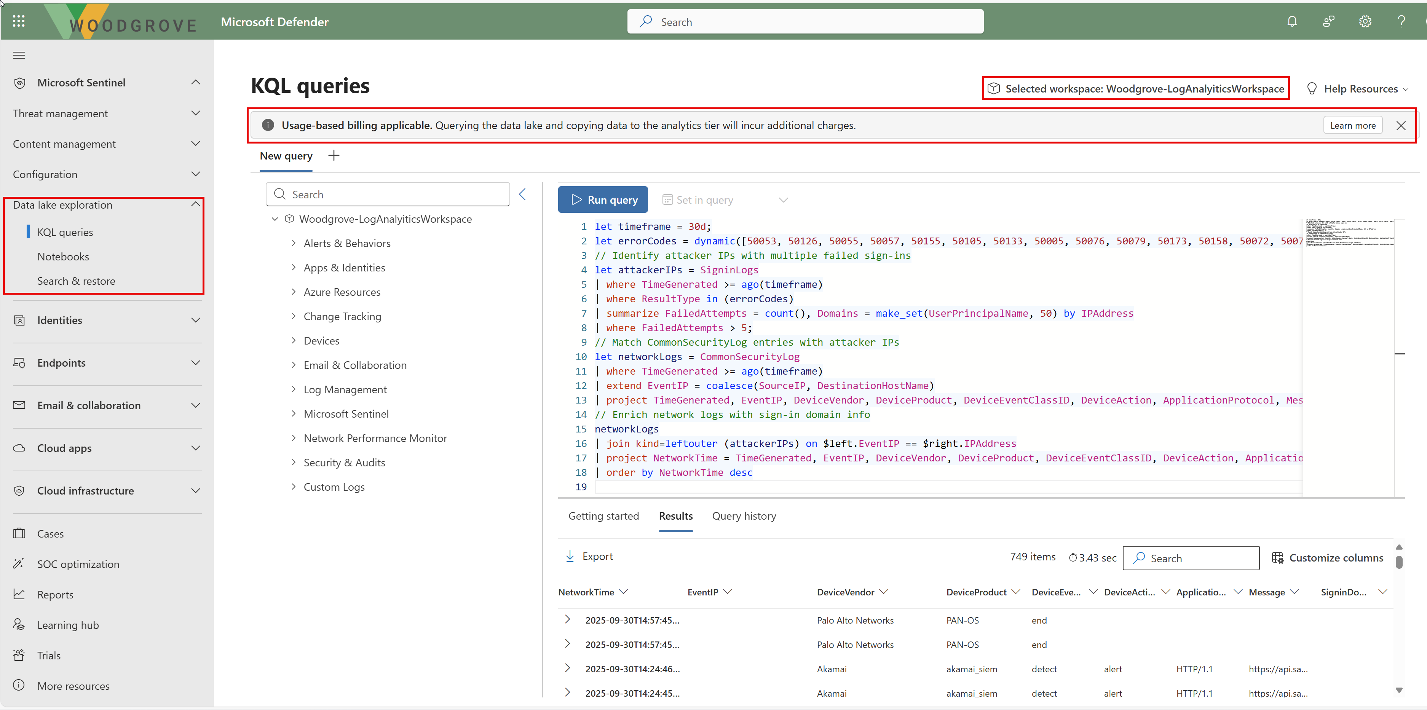Dismiss the usage-based billing banner
Screen dimensions: 1427x710
1401,125
